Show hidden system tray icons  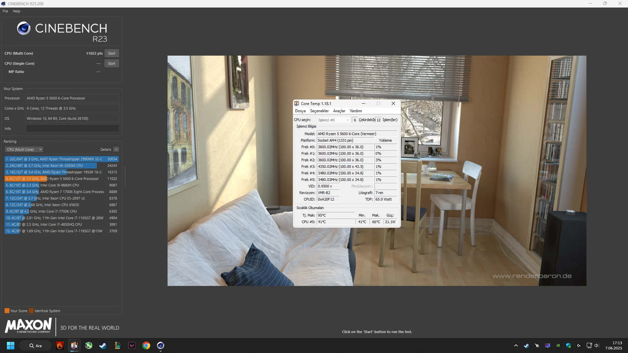[516, 345]
